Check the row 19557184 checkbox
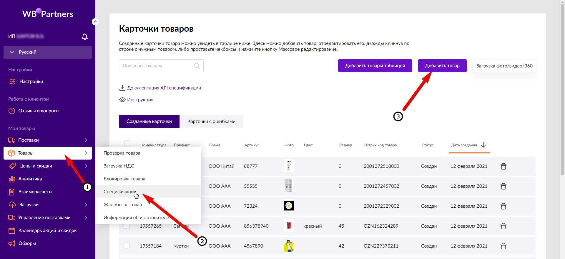The image size is (565, 259). point(127,246)
